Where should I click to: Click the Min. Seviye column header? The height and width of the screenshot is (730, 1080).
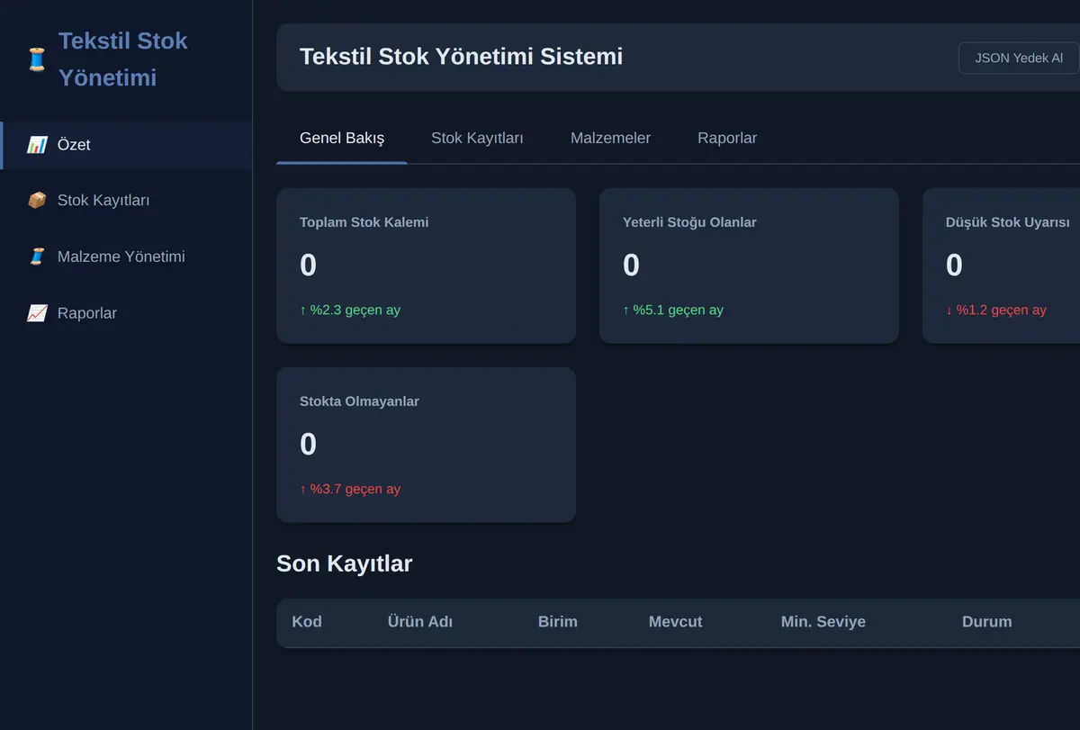[x=823, y=622]
